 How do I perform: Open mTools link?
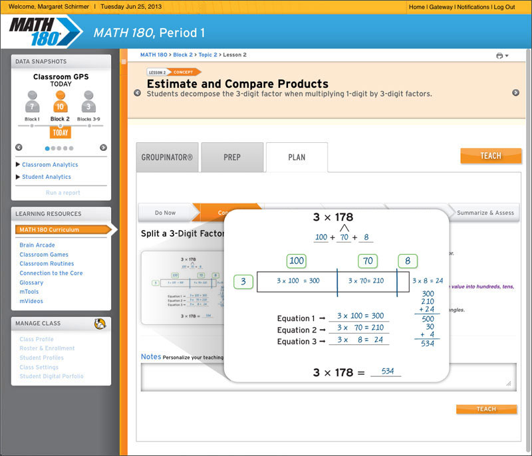click(29, 292)
